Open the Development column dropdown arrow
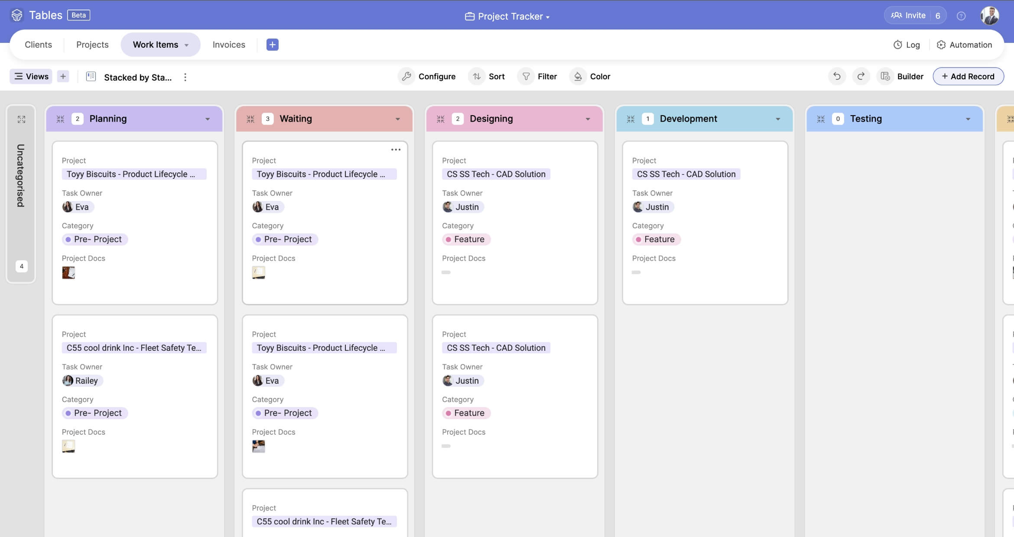This screenshot has height=537, width=1014. click(x=778, y=119)
